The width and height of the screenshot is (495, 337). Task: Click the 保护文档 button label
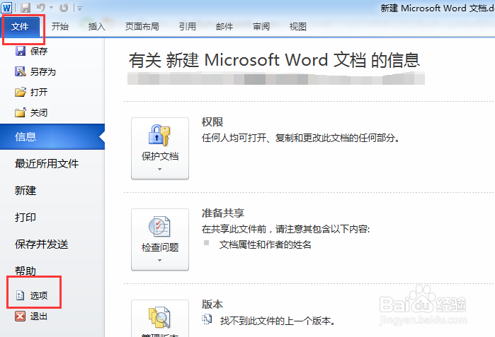(160, 156)
